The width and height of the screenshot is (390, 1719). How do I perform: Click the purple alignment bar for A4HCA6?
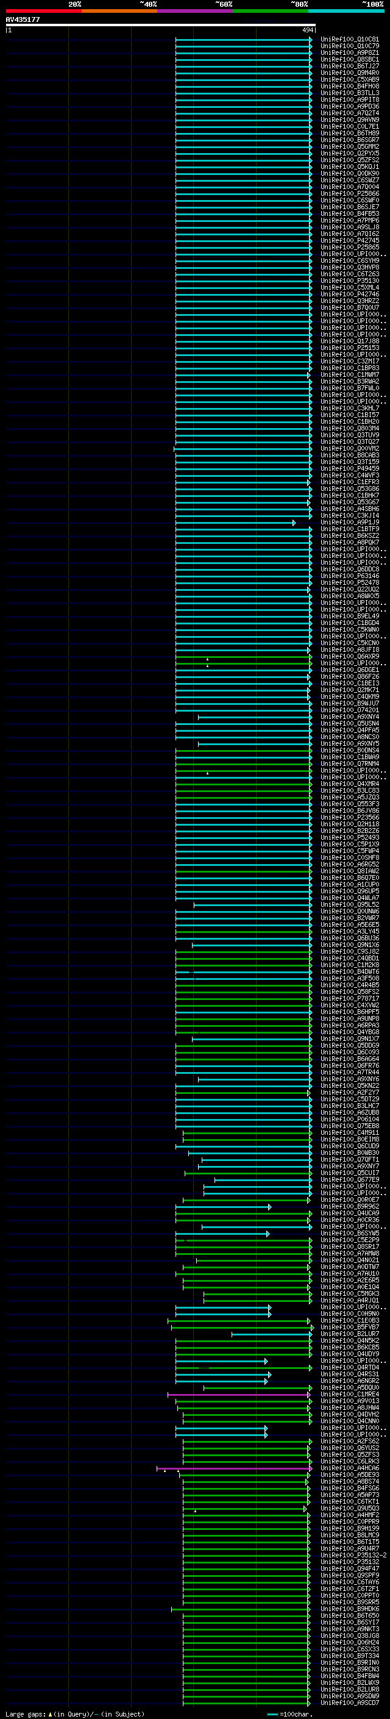coord(235,1468)
